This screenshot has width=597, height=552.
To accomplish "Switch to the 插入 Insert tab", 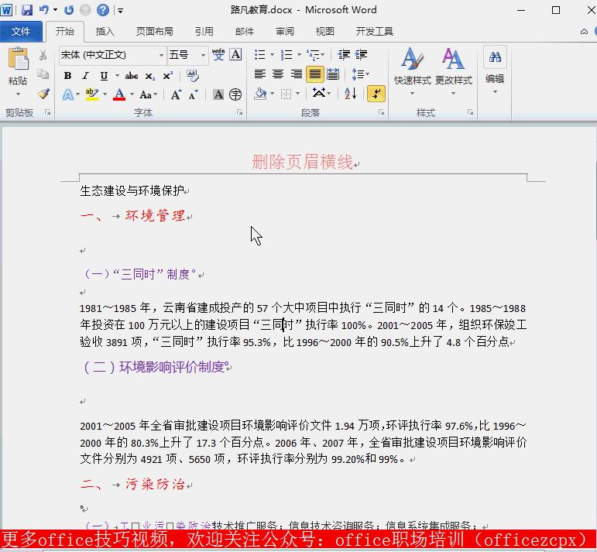I will tap(105, 31).
